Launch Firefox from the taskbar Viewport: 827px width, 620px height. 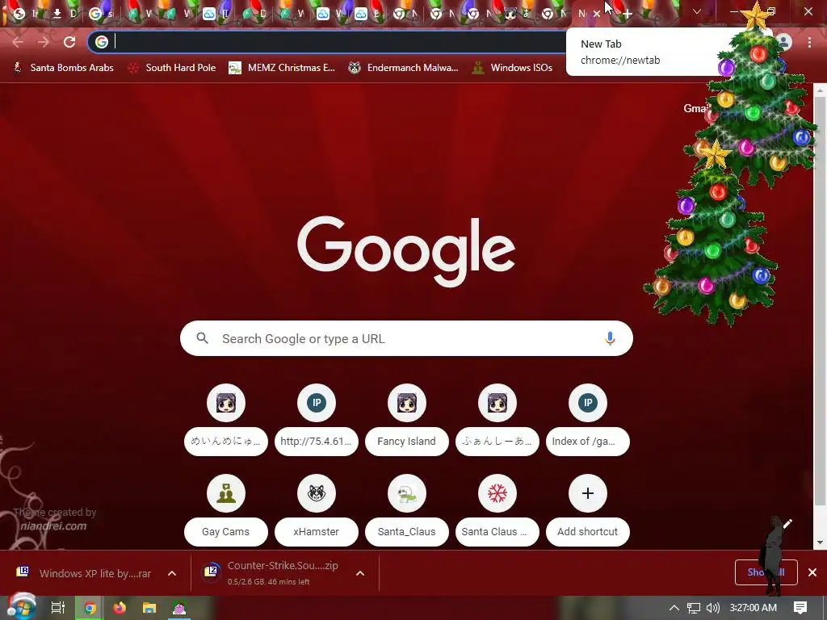pyautogui.click(x=120, y=608)
